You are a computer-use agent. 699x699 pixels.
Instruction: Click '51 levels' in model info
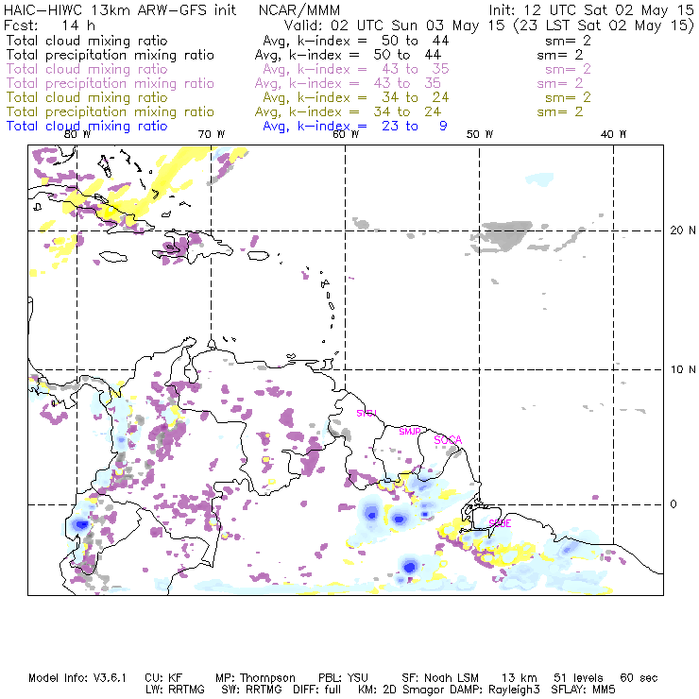[578, 678]
